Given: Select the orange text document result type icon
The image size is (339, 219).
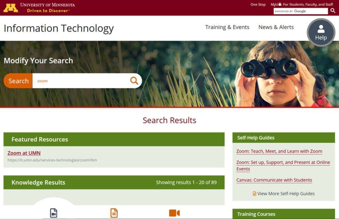Looking at the screenshot, I should coord(114,213).
